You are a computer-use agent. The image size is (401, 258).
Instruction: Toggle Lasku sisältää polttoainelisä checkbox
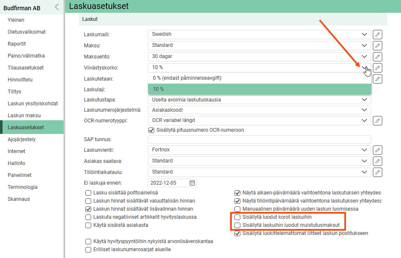(x=89, y=193)
